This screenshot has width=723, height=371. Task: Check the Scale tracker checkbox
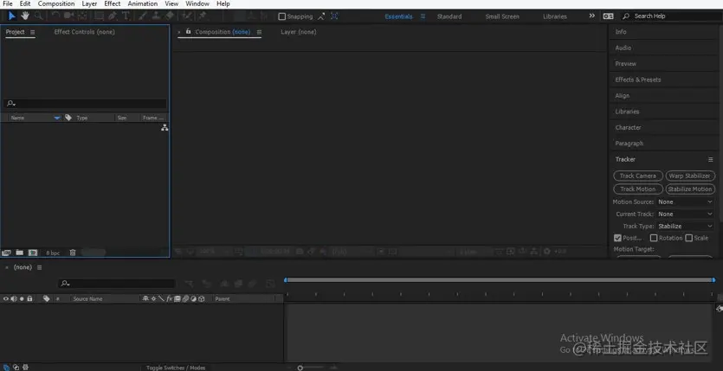(x=689, y=238)
